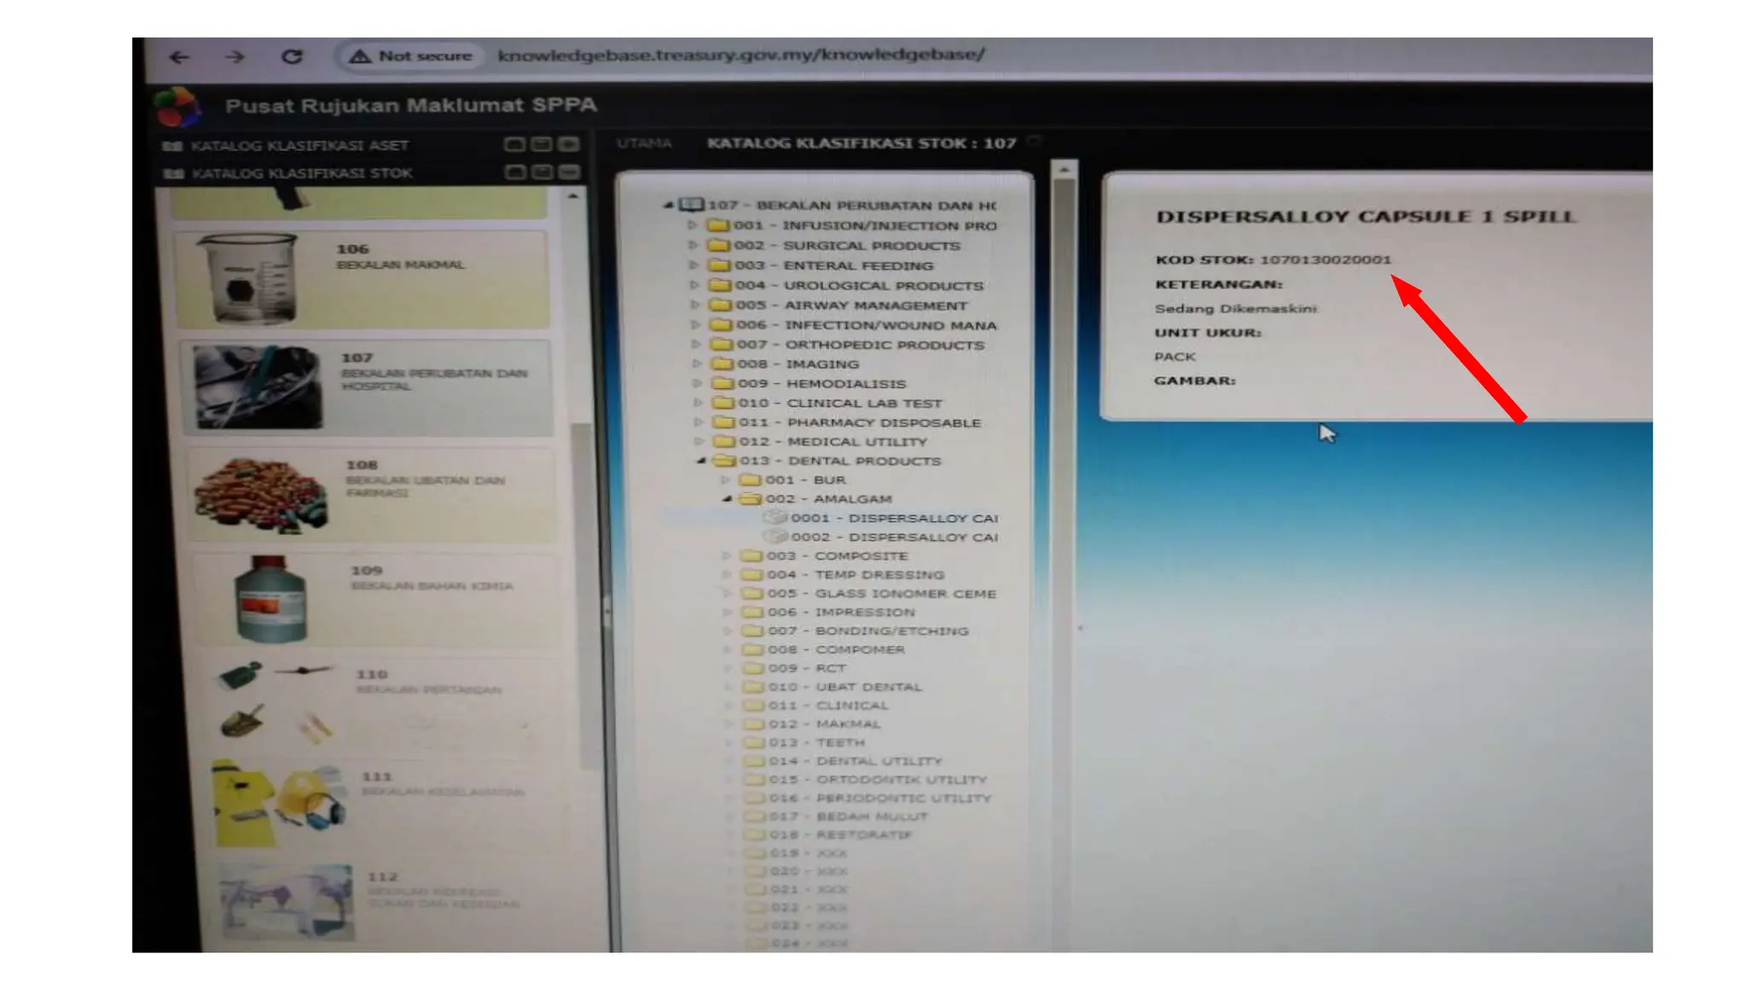Screen dimensions: 1747x983
Task: Click folder icon of 009 Hemodialisis
Action: point(723,383)
